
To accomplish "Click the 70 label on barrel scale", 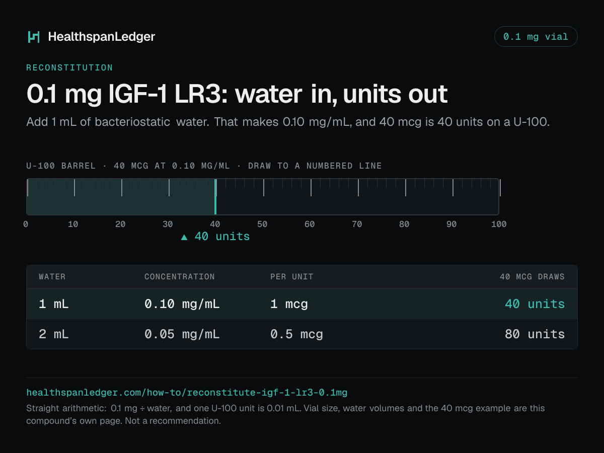I will click(357, 224).
